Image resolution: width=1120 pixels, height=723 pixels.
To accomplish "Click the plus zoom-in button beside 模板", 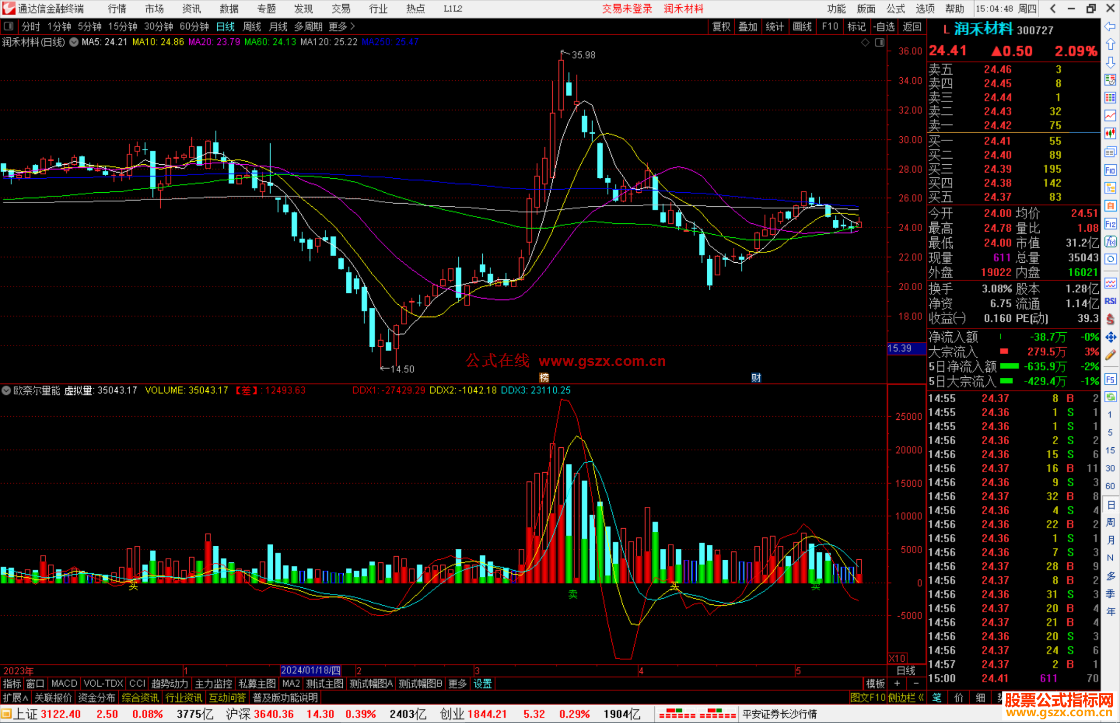I will (x=897, y=684).
